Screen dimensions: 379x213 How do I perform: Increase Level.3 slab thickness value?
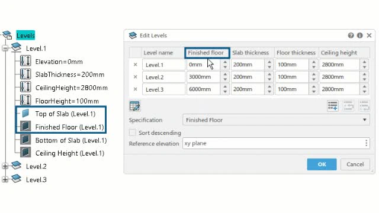tap(269, 87)
